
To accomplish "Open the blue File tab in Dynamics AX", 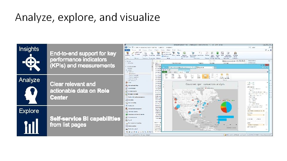I will 127,50.
